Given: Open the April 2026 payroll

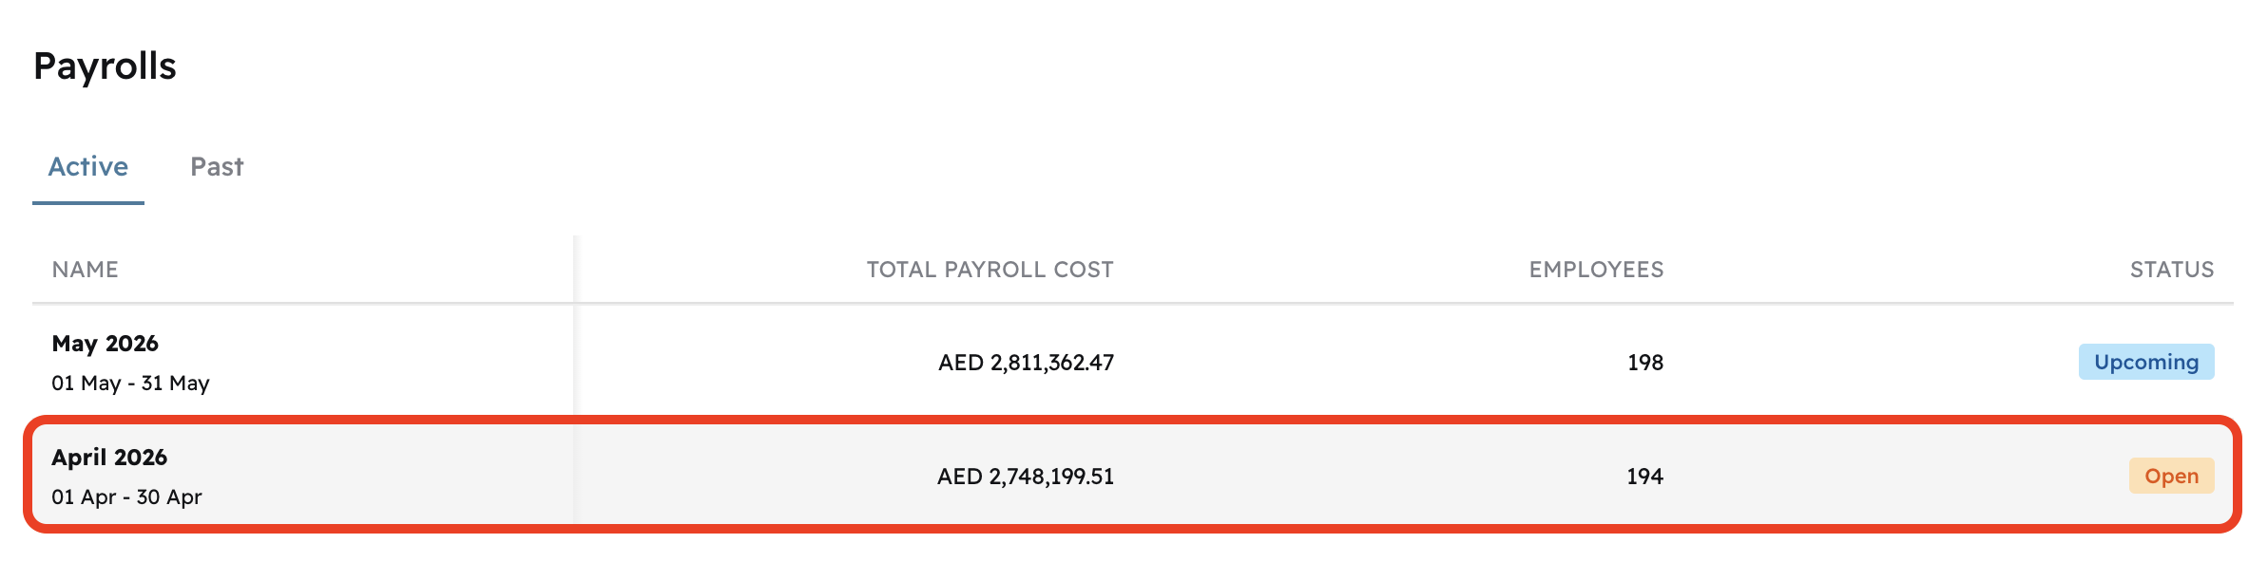Looking at the screenshot, I should click(109, 458).
